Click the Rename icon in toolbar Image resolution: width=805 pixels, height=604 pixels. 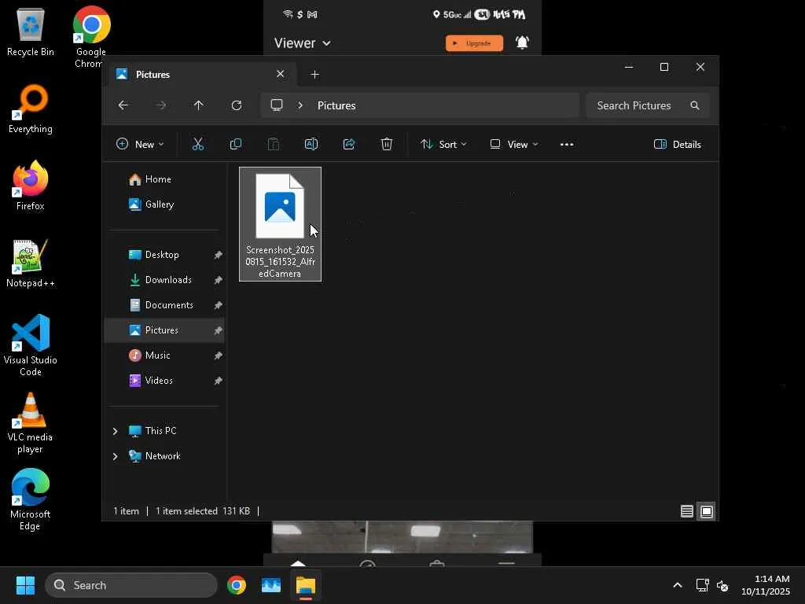(x=311, y=144)
